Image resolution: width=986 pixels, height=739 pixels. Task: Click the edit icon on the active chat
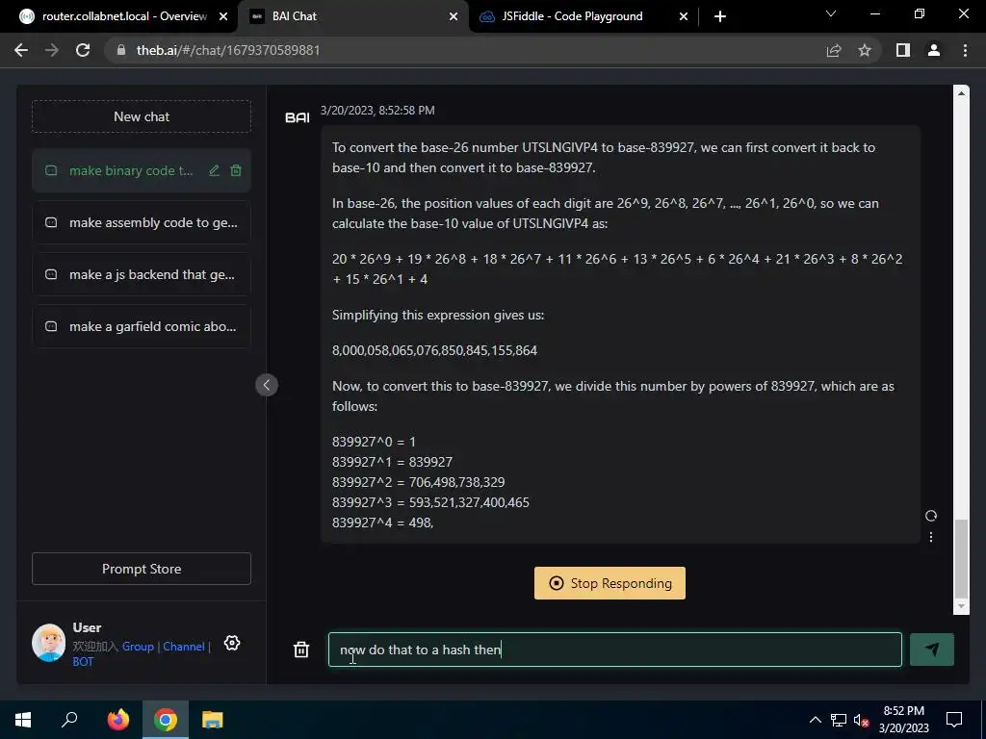point(215,170)
